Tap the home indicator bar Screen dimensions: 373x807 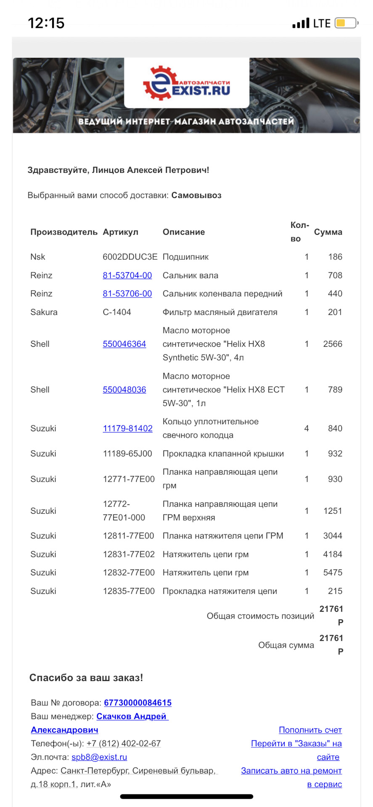coord(186,796)
